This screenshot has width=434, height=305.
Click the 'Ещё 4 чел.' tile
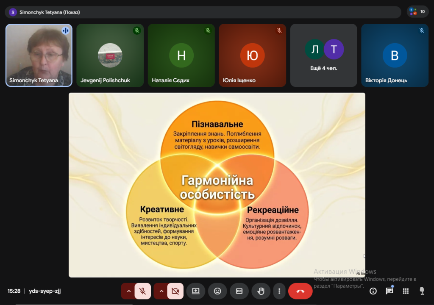click(324, 55)
